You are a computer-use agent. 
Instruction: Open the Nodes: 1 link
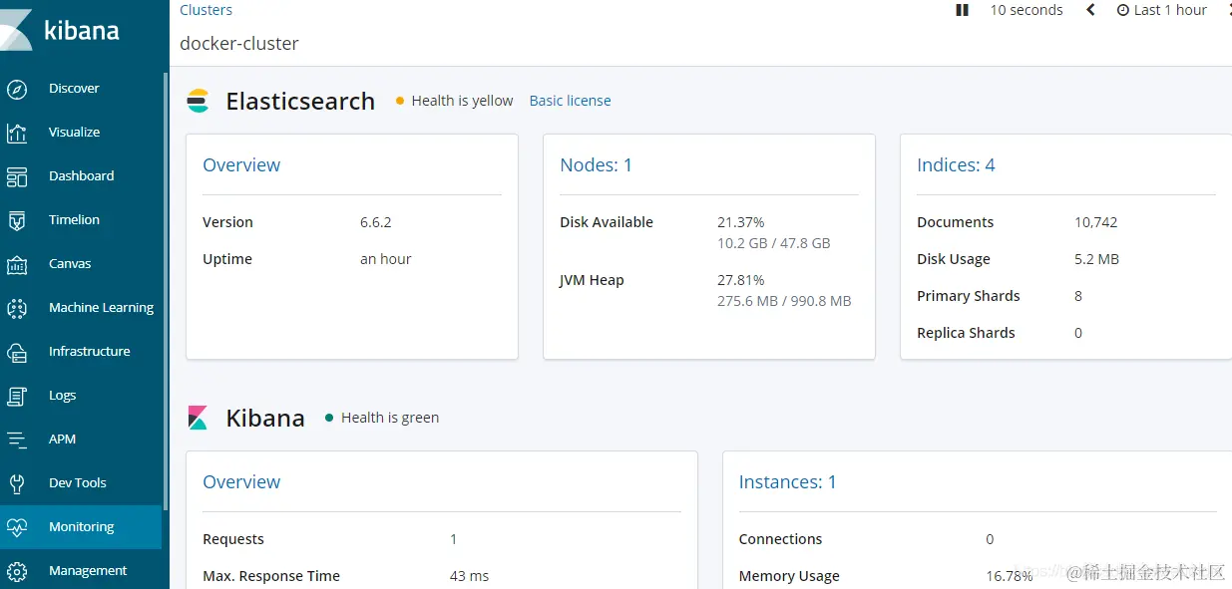tap(597, 165)
